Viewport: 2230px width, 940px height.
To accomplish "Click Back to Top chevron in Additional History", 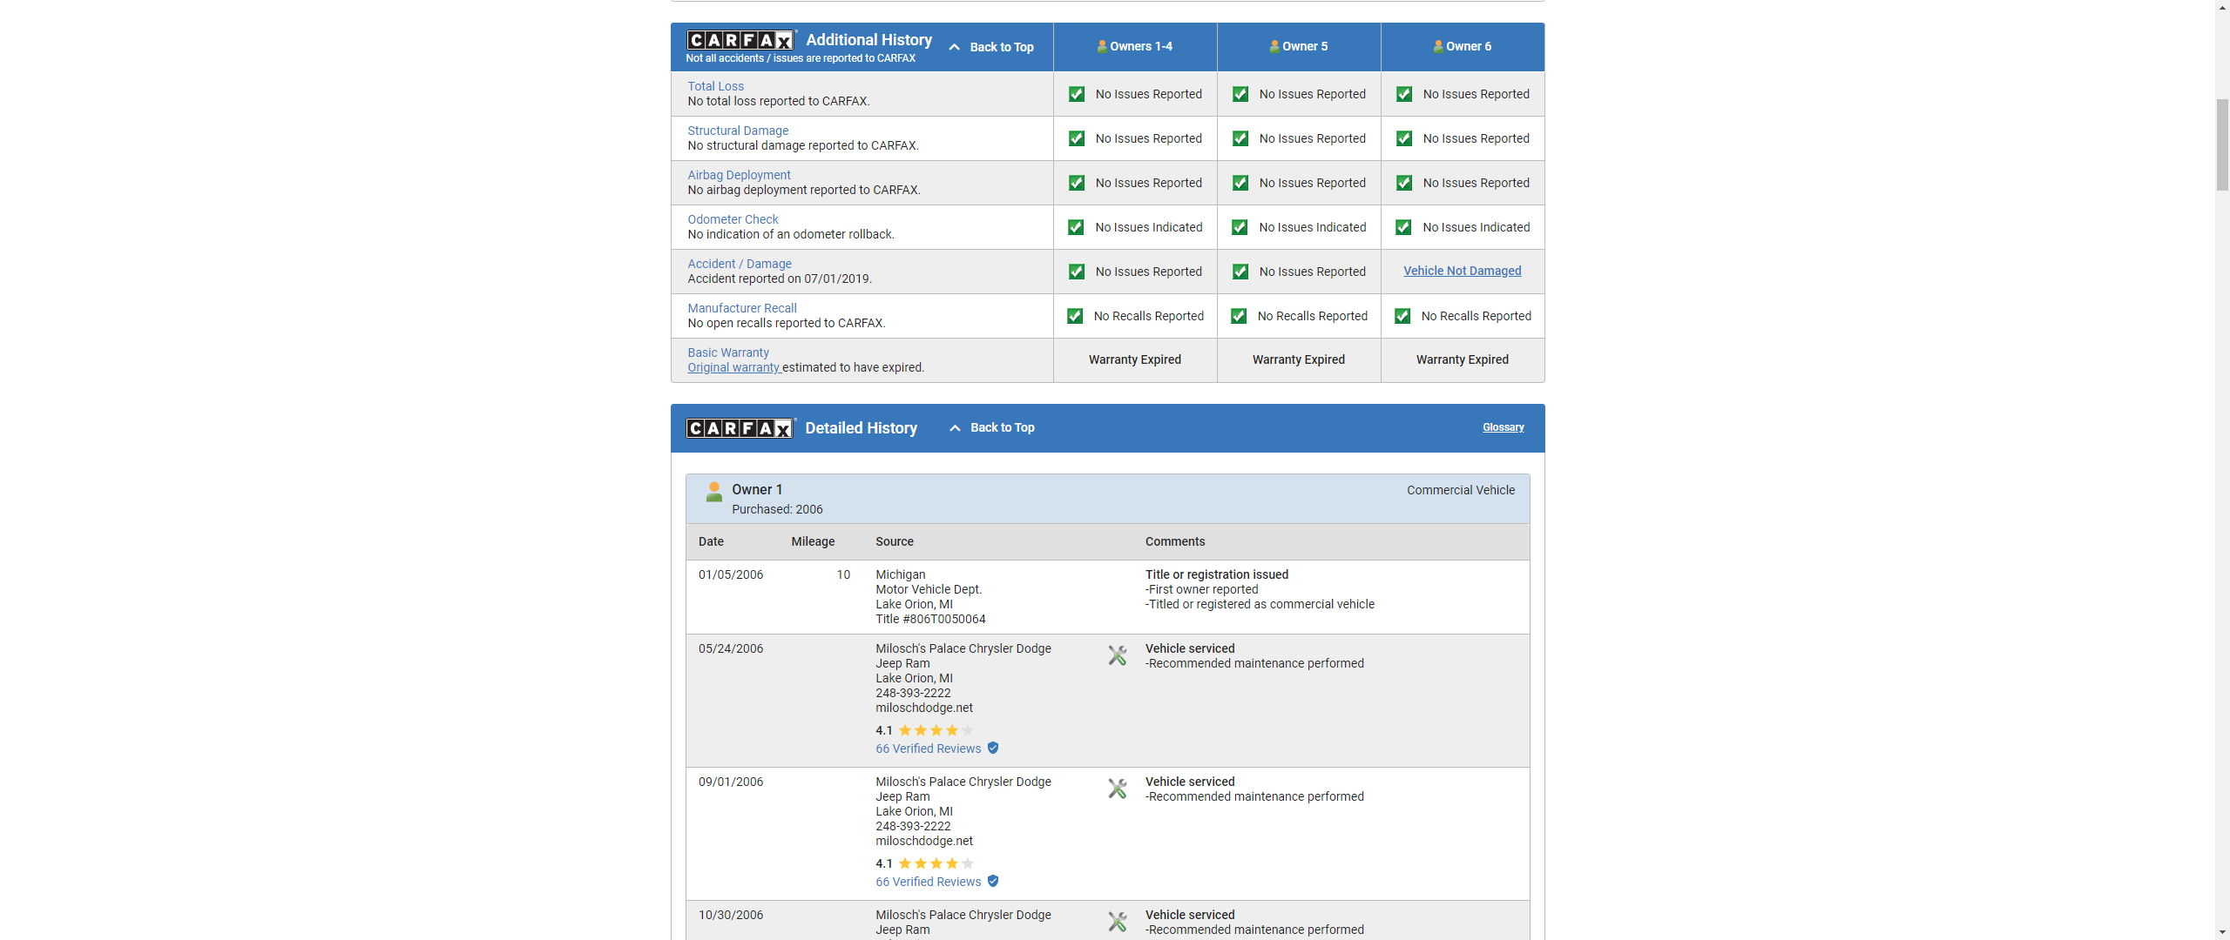I will point(955,48).
